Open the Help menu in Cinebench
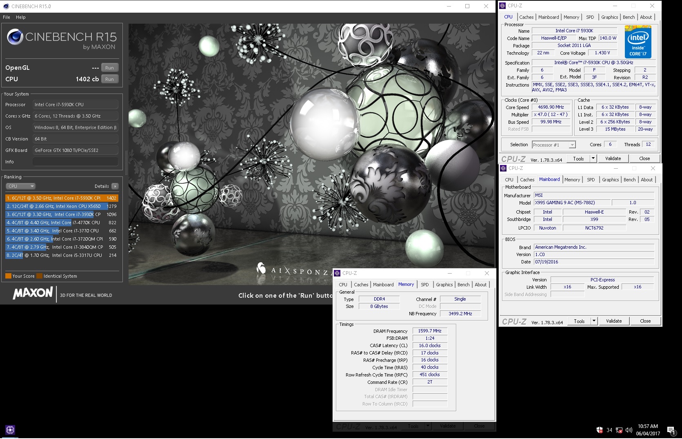 pos(21,17)
